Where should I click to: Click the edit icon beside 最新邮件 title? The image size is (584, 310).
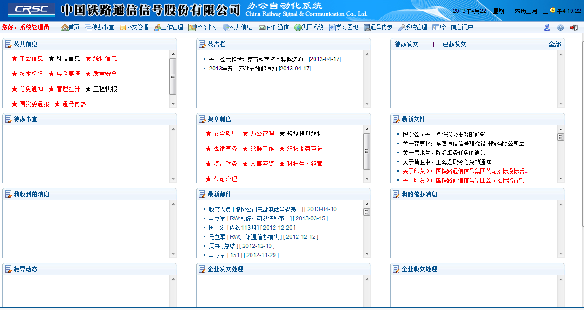(202, 195)
